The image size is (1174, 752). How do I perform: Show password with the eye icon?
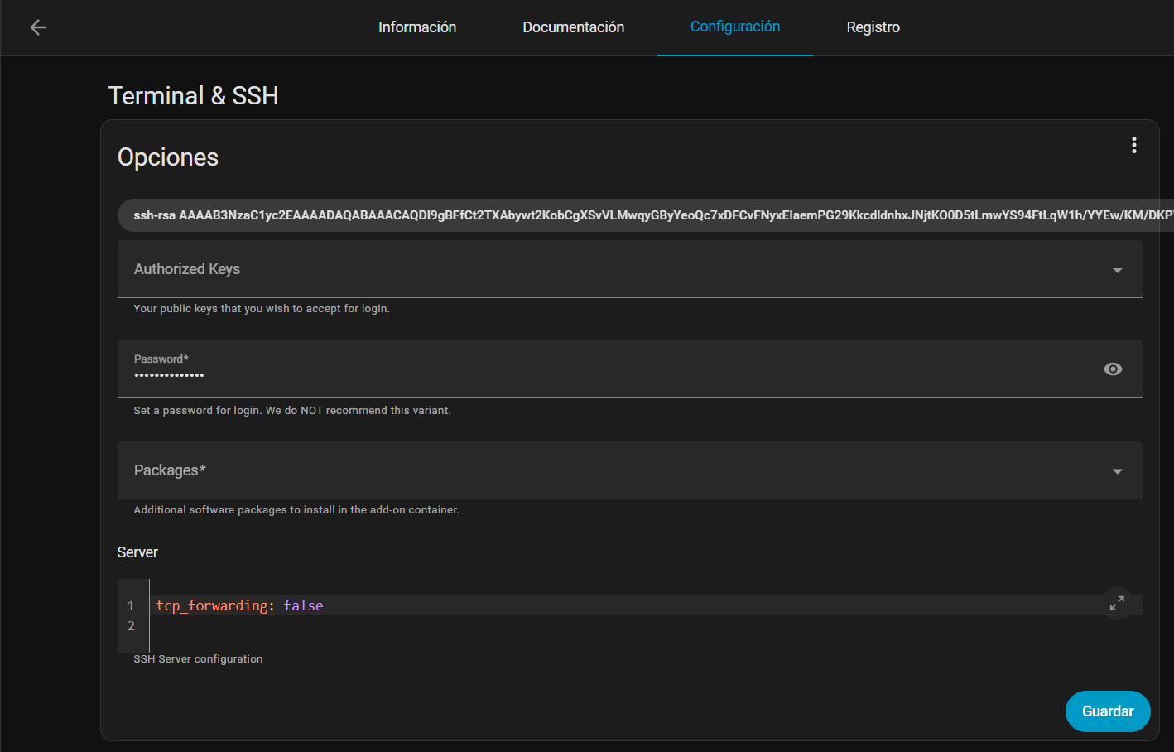1113,369
